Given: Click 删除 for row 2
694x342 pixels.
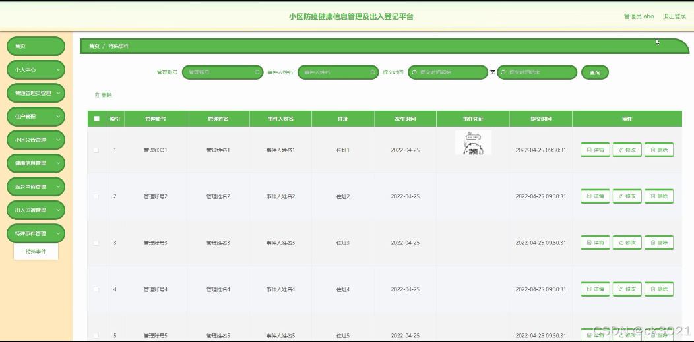Looking at the screenshot, I should click(659, 196).
